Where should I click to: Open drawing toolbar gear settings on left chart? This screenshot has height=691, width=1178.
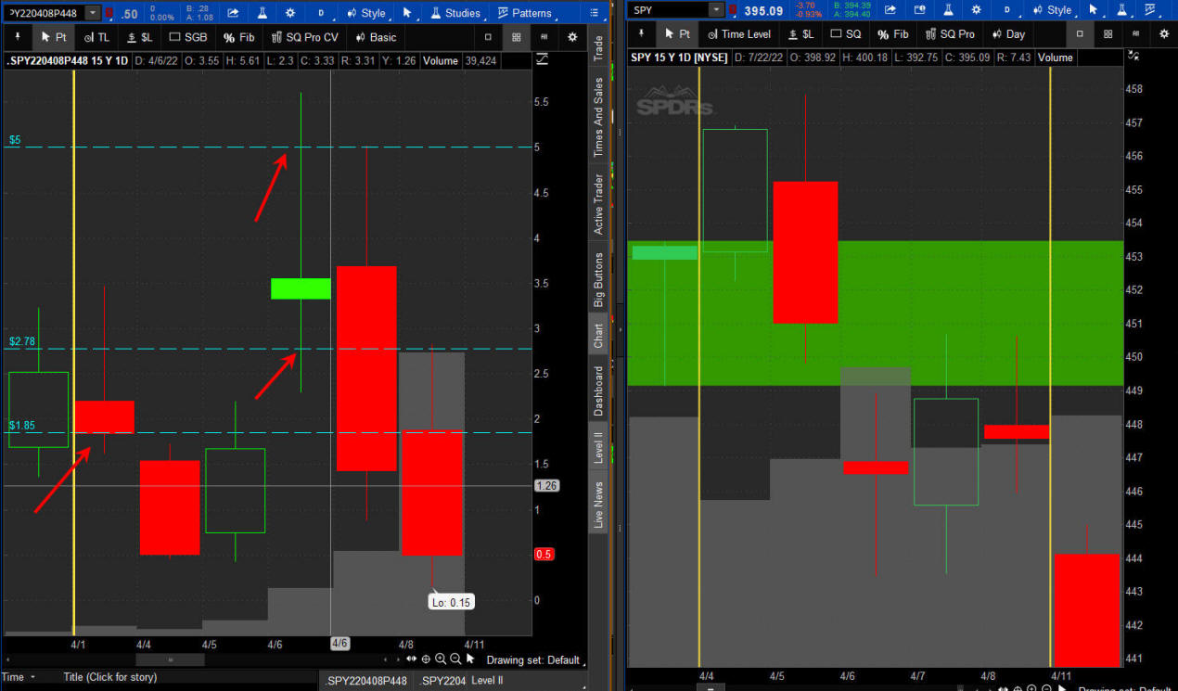(572, 37)
